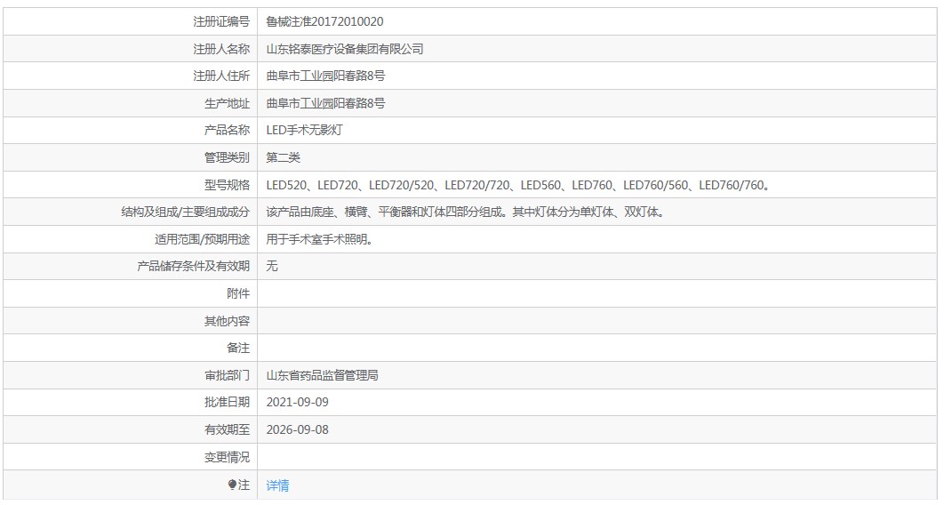Click the 产品名称 label
The image size is (944, 505).
pos(227,130)
